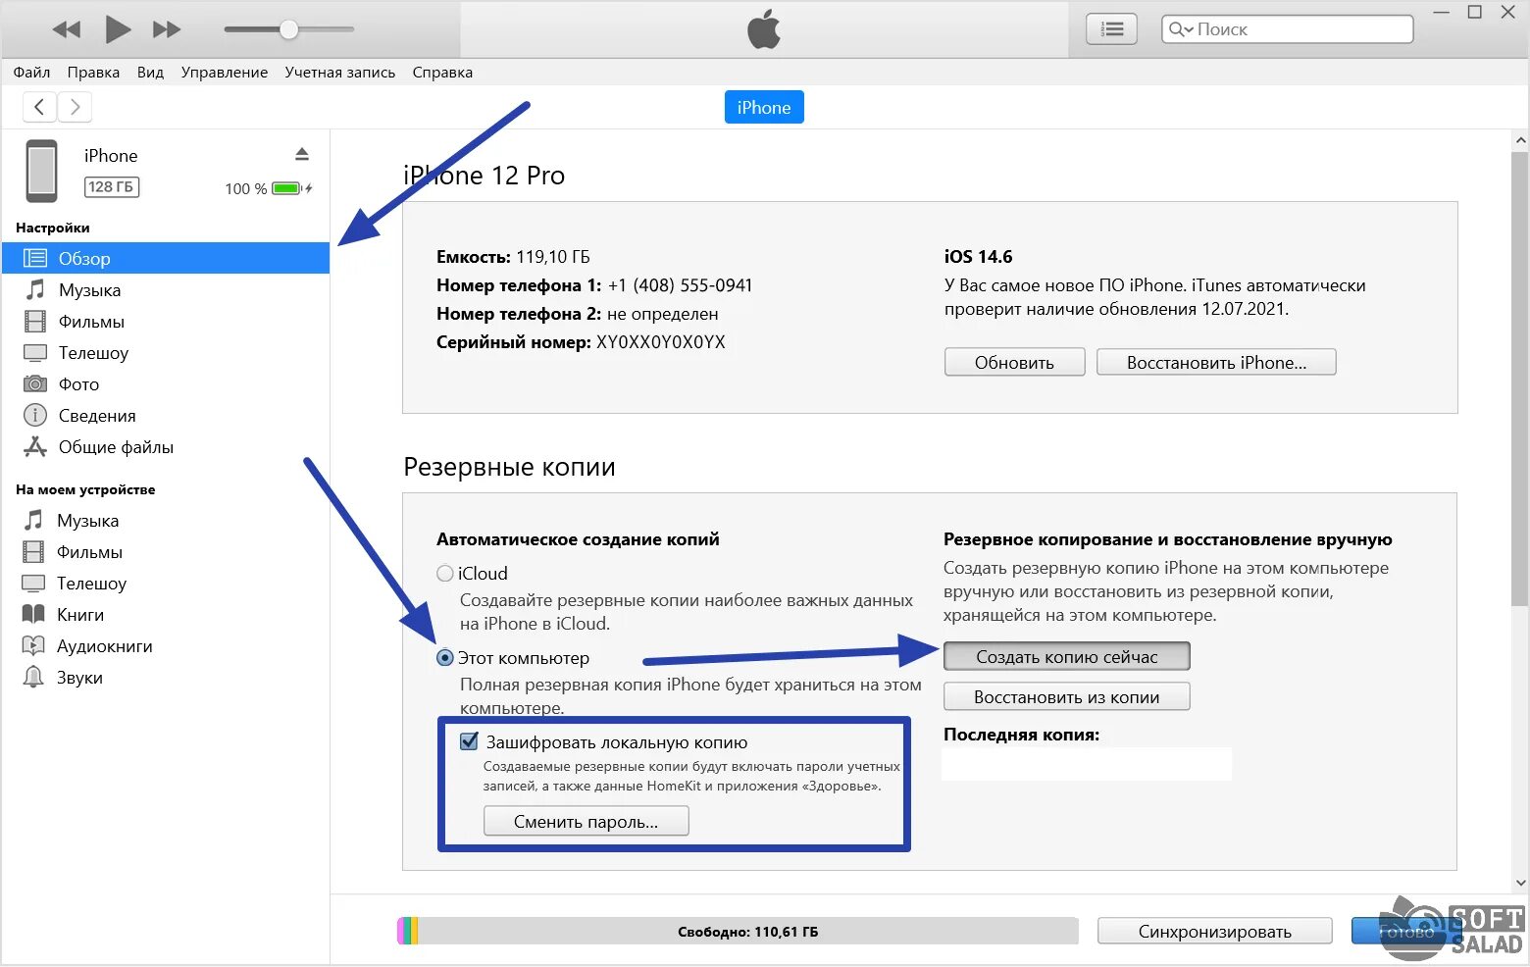Click the fast-forward next track icon
The width and height of the screenshot is (1530, 967).
pyautogui.click(x=167, y=29)
